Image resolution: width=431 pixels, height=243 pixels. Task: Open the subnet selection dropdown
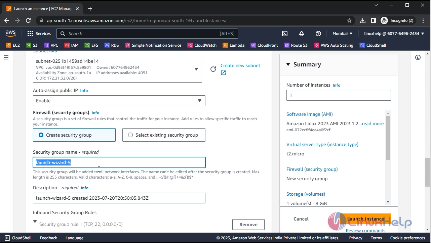[117, 69]
